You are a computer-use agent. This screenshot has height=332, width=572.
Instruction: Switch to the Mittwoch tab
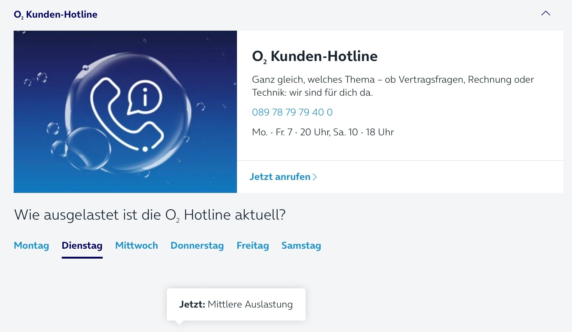(136, 246)
